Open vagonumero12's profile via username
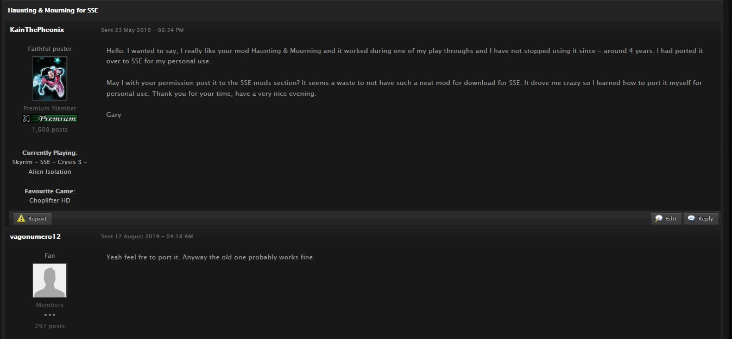Screen dimensions: 732x339 (35, 237)
